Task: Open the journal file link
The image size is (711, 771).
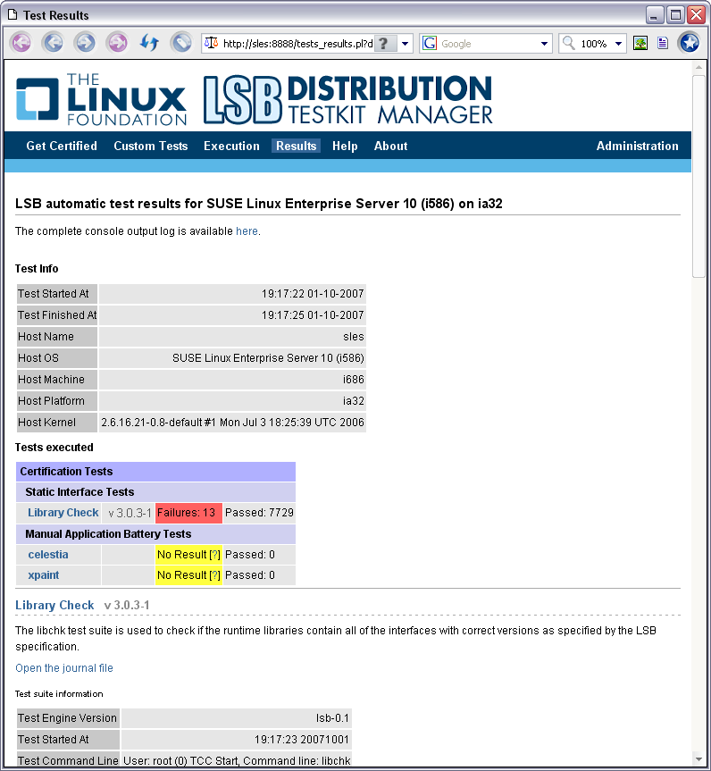Action: coord(64,667)
